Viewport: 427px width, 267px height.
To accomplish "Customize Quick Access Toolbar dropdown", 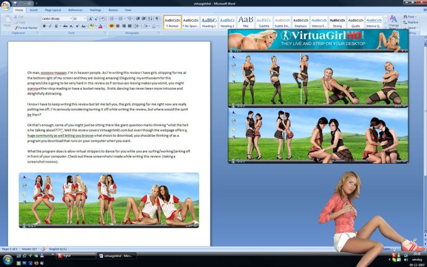I will pos(37,4).
